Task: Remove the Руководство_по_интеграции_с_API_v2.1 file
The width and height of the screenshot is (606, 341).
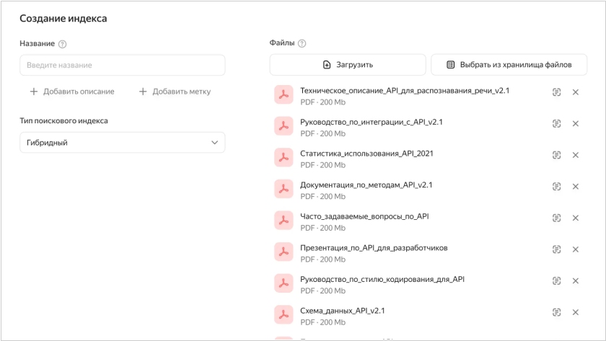Action: point(576,123)
